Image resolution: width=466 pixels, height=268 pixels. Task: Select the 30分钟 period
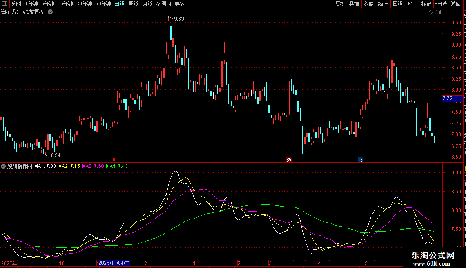coord(84,4)
